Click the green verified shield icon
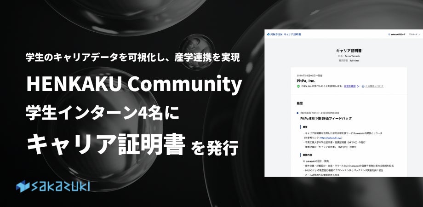The image size is (423, 207). (298, 86)
